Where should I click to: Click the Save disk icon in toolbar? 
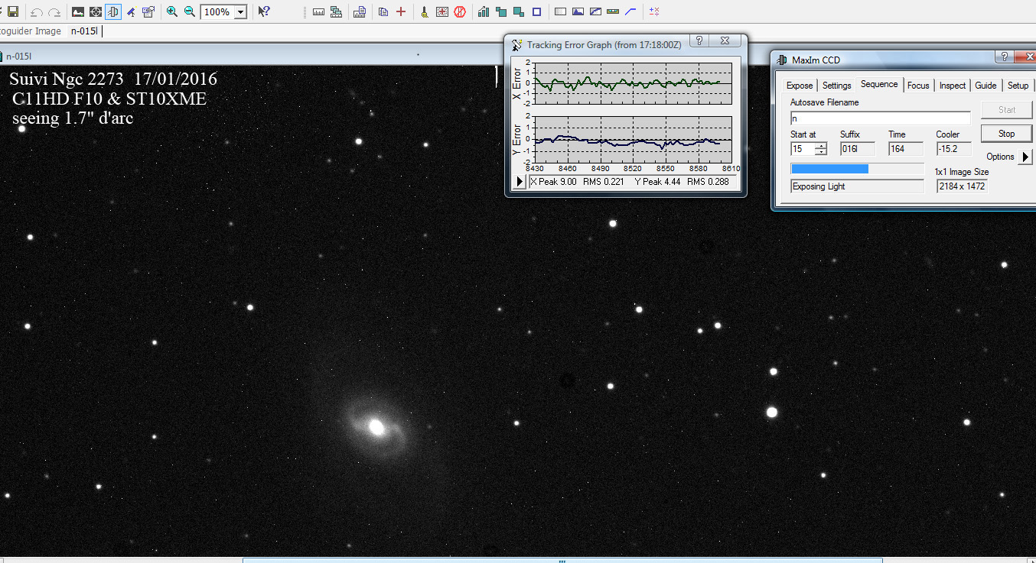click(x=13, y=12)
